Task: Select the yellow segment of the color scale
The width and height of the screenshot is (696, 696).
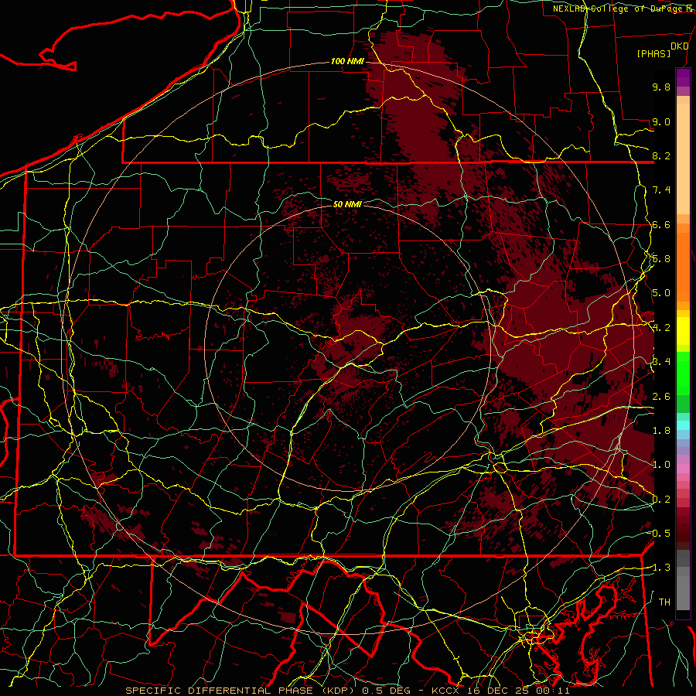Action: (683, 331)
